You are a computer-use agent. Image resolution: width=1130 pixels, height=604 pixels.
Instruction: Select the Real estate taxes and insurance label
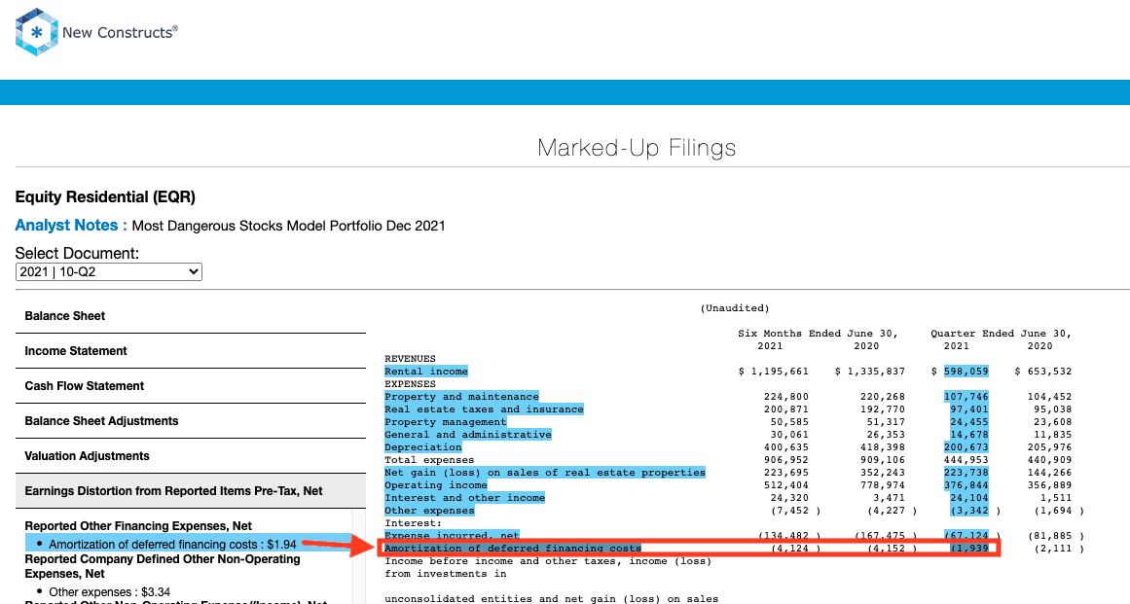pyautogui.click(x=484, y=409)
